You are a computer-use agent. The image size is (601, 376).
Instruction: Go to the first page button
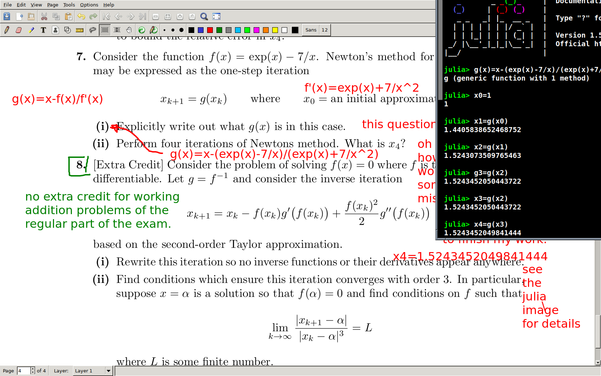click(106, 16)
